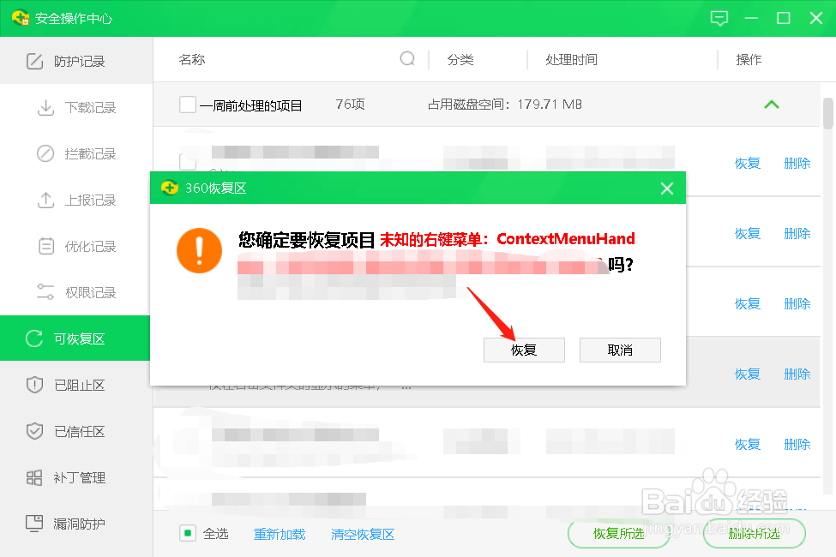The image size is (836, 557).
Task: Click the 名称 column header
Action: (x=192, y=59)
